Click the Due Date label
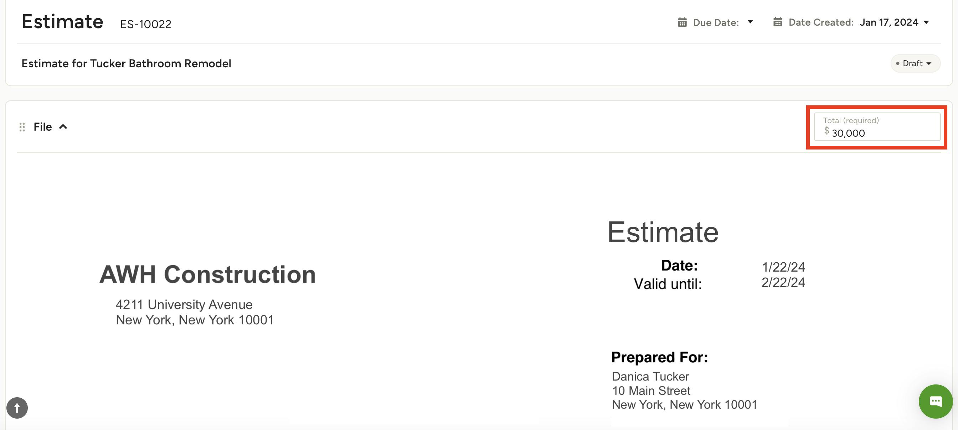 716,23
